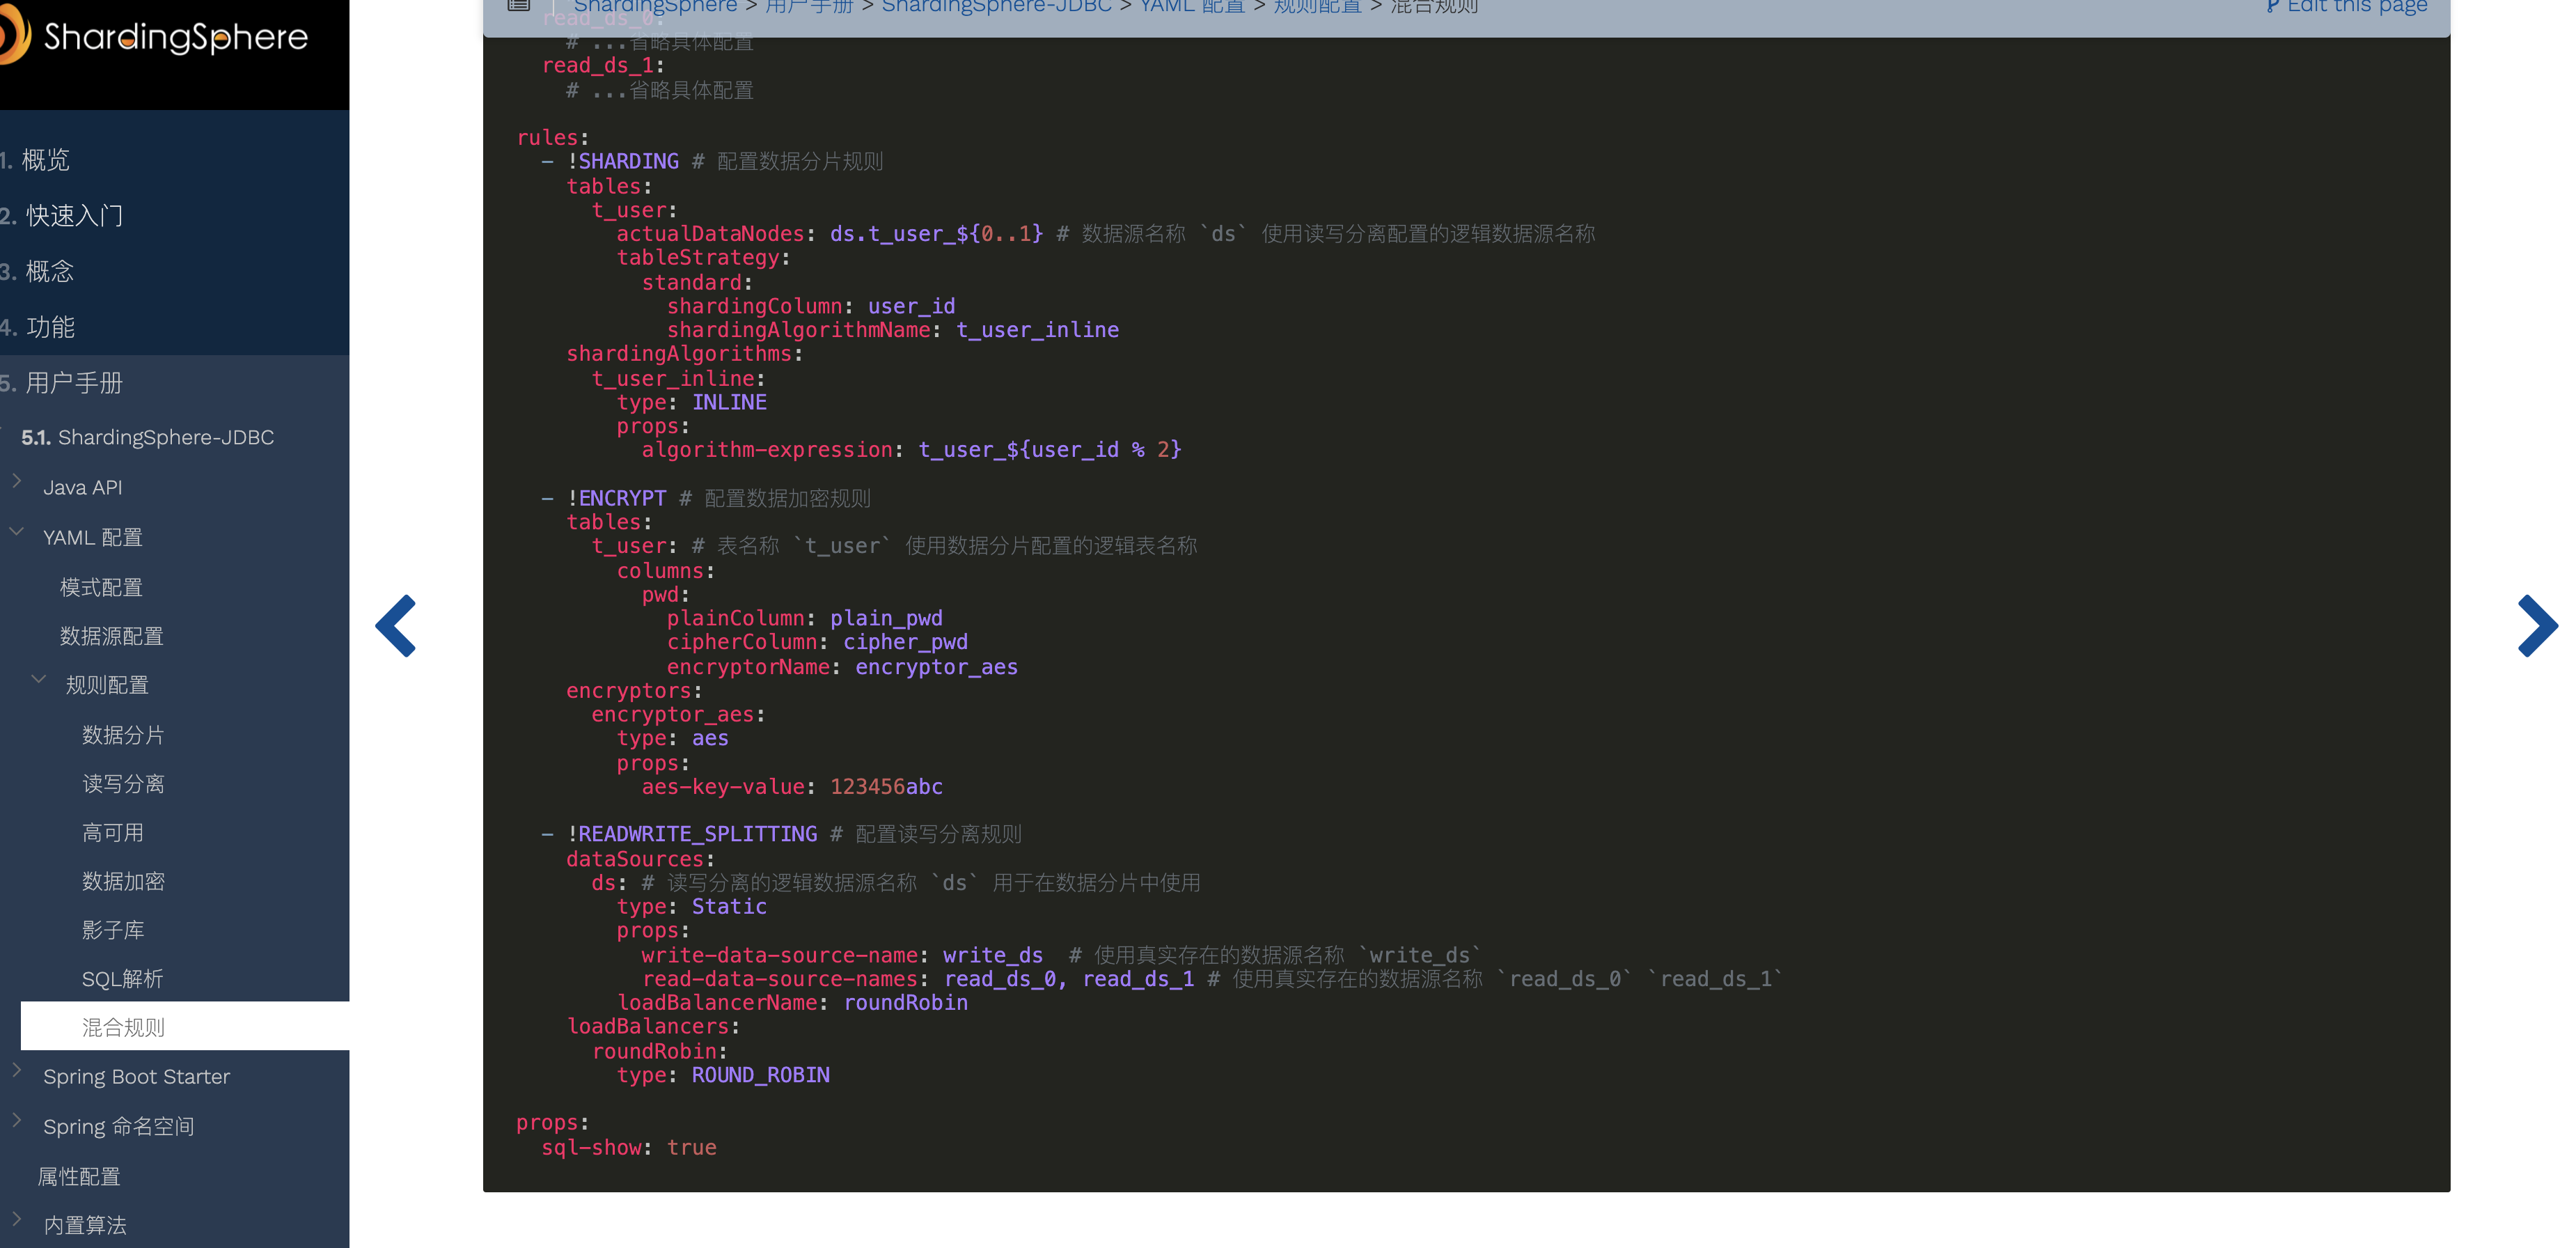Open 5. 用户手册 in sidebar
This screenshot has width=2576, height=1248.
[x=61, y=383]
